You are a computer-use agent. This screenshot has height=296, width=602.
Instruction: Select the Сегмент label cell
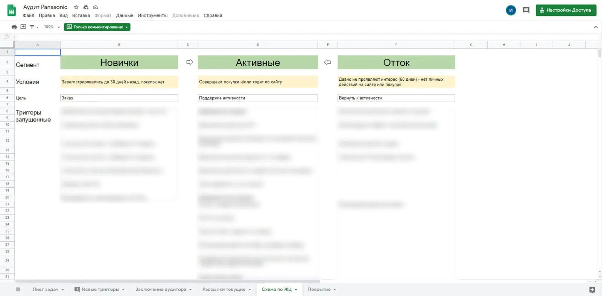(x=37, y=62)
